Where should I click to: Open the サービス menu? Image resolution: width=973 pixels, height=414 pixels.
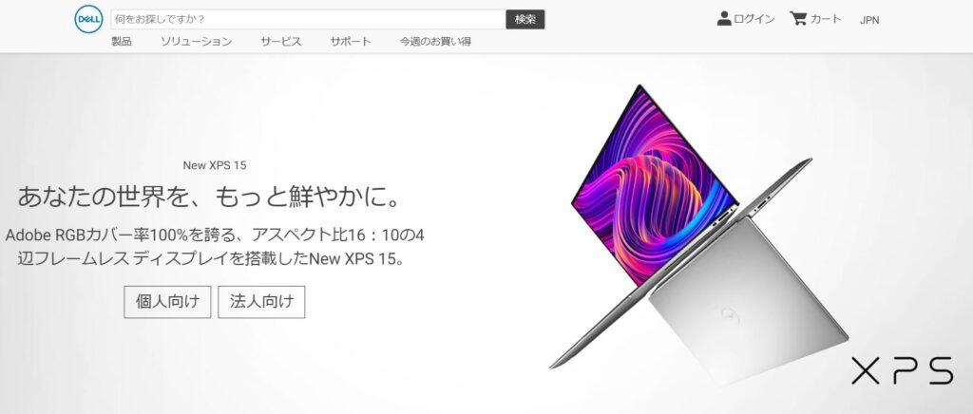click(280, 42)
